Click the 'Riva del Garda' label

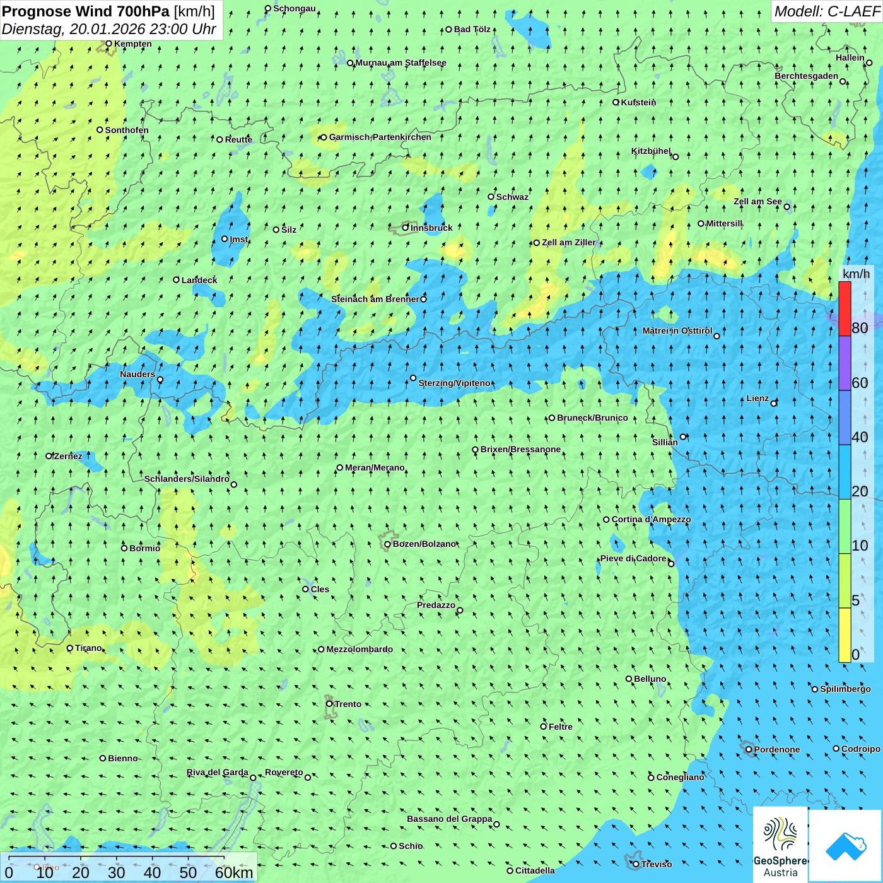click(218, 772)
